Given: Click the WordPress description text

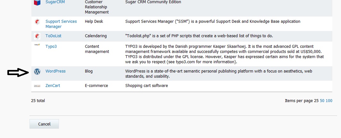Looking at the screenshot, I should (x=219, y=74).
